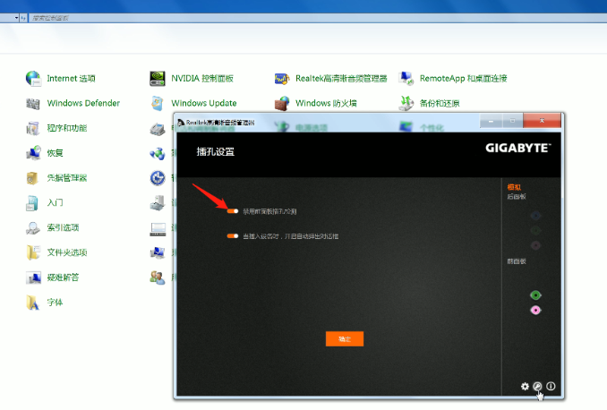Open the 索引选项 link
Screen dimensions: 607x410
pyautogui.click(x=63, y=227)
